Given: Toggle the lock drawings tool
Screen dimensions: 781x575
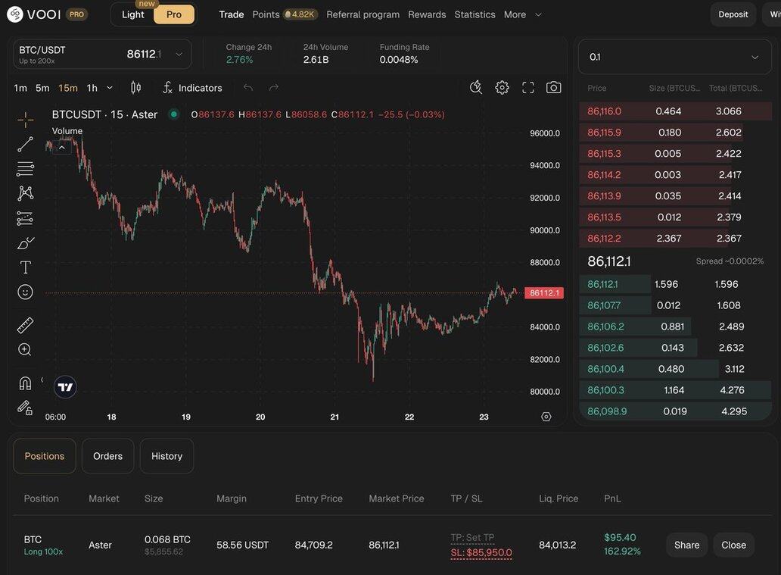Looking at the screenshot, I should [25, 408].
